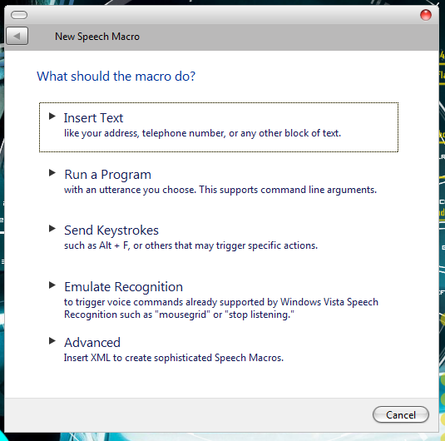Image resolution: width=445 pixels, height=441 pixels.
Task: Click text 'This supports command line arguments'
Action: coord(288,190)
